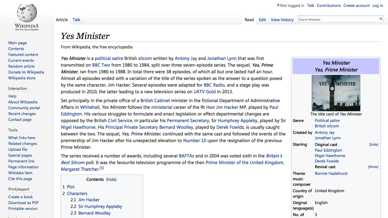Hide the Contents table

click(111, 180)
